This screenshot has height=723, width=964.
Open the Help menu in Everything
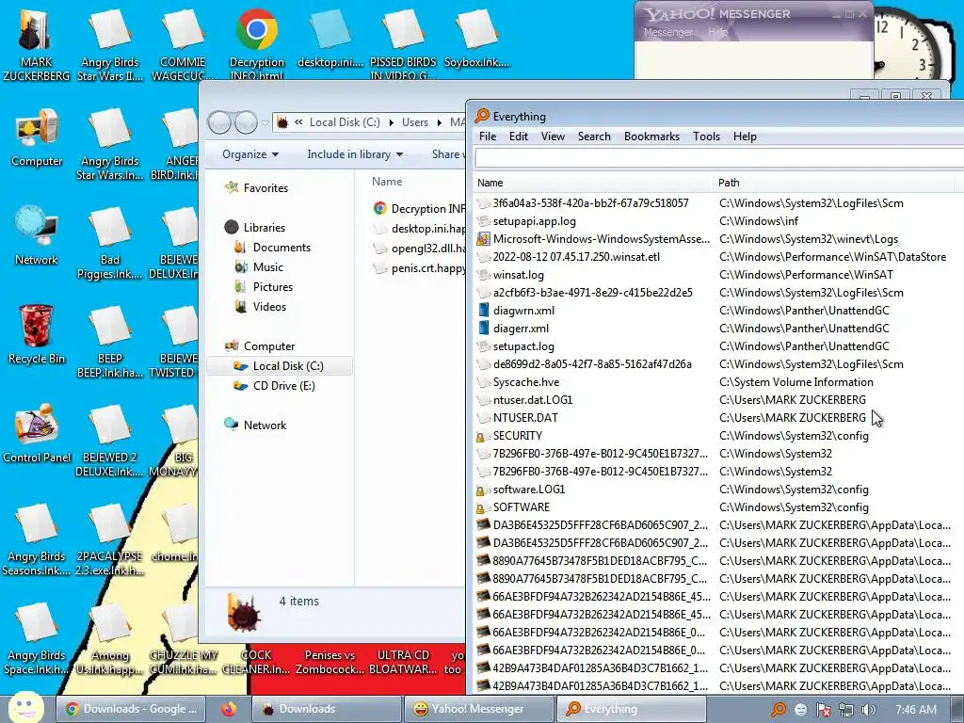(745, 137)
